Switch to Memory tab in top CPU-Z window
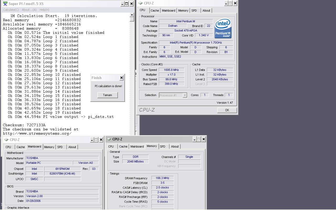336x210 pixels. pos(183,10)
